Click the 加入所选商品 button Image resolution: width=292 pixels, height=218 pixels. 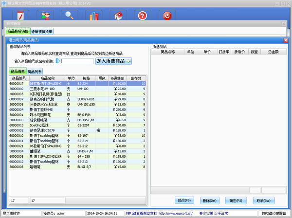point(113,61)
